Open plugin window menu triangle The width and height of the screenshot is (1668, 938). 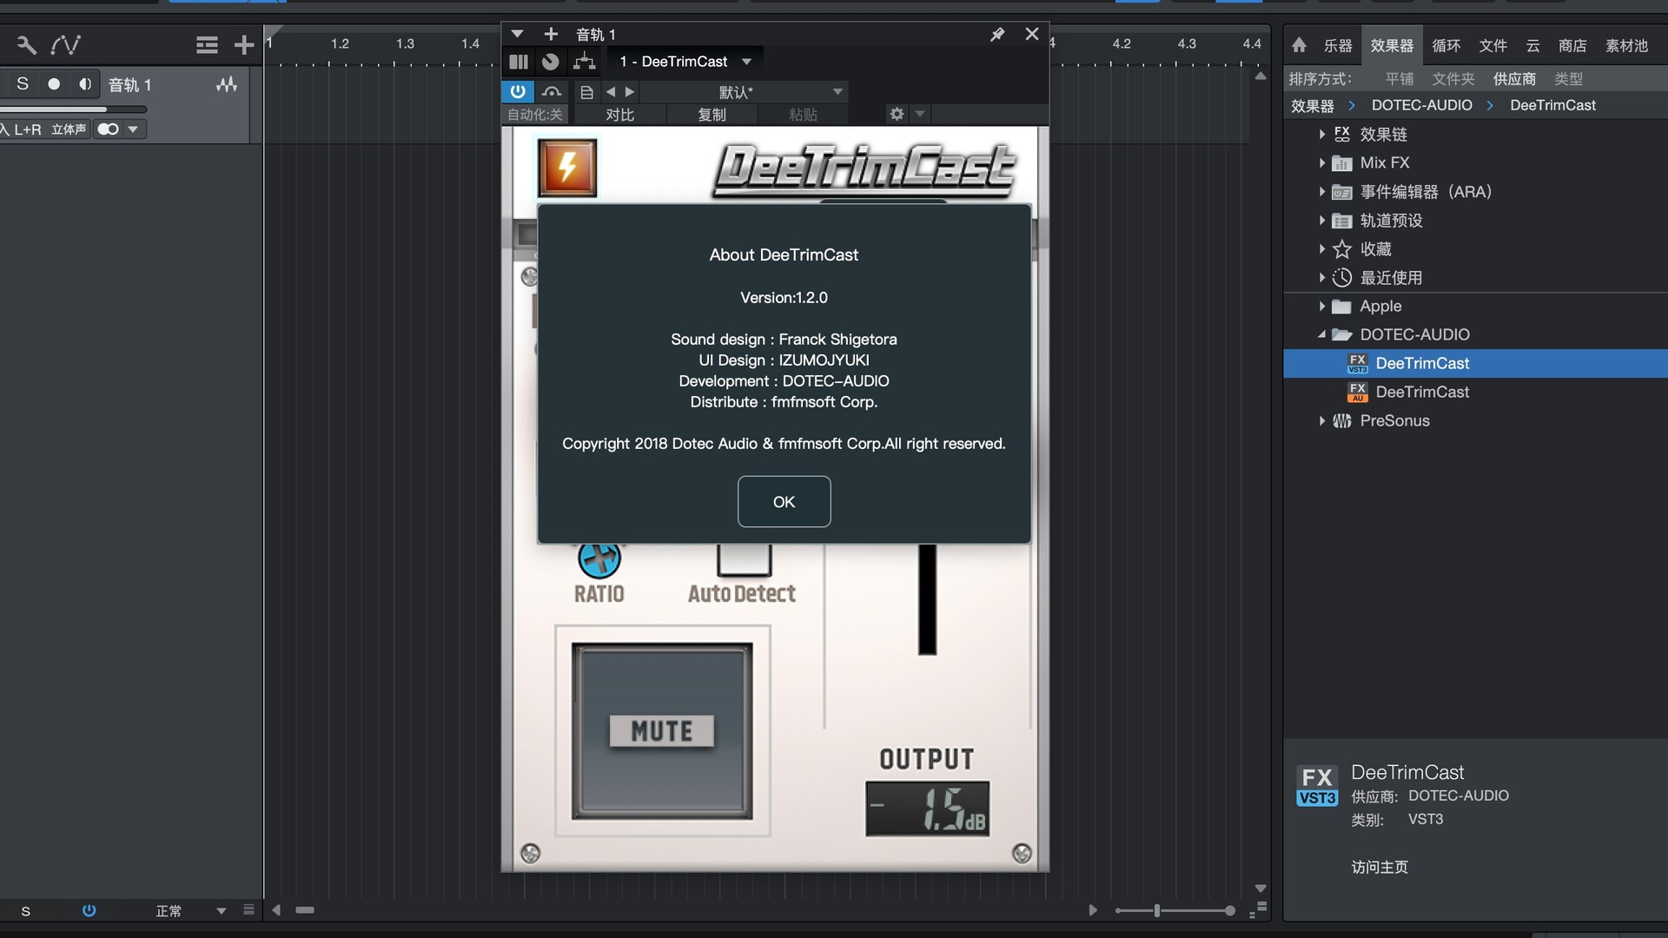tap(518, 34)
